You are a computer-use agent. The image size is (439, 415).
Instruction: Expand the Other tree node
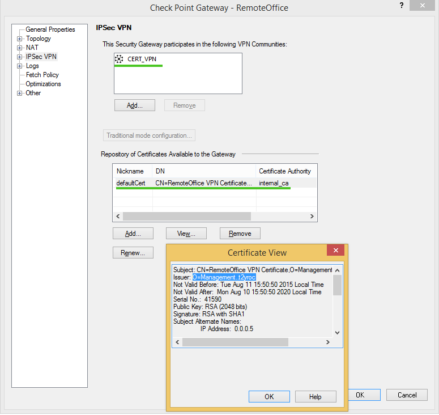[19, 94]
